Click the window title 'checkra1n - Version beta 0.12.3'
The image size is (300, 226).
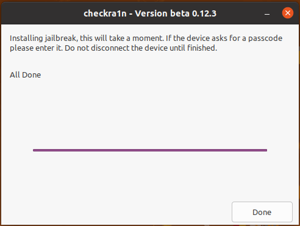[x=150, y=13]
